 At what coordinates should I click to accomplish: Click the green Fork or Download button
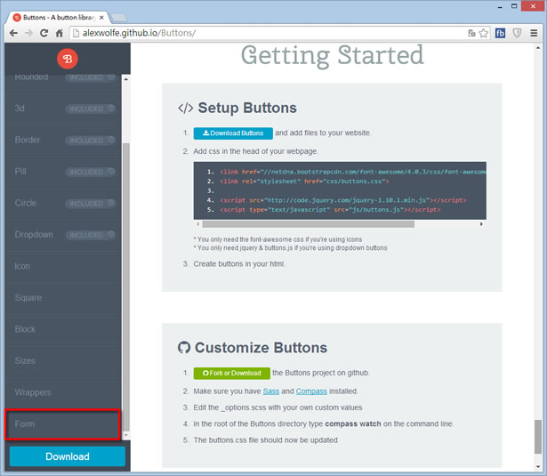[231, 374]
